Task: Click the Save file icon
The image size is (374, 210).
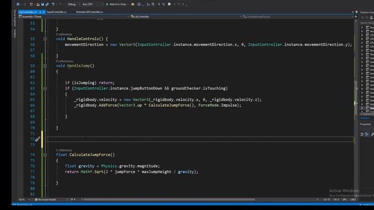Action: (43, 4)
